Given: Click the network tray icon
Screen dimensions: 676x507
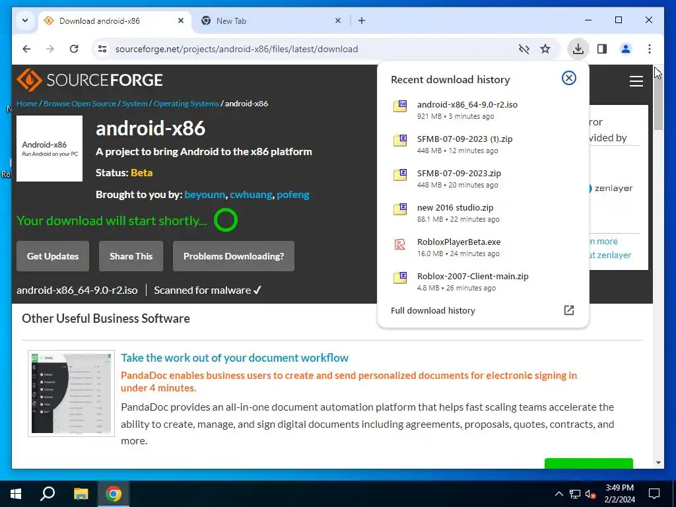Looking at the screenshot, I should pos(575,494).
